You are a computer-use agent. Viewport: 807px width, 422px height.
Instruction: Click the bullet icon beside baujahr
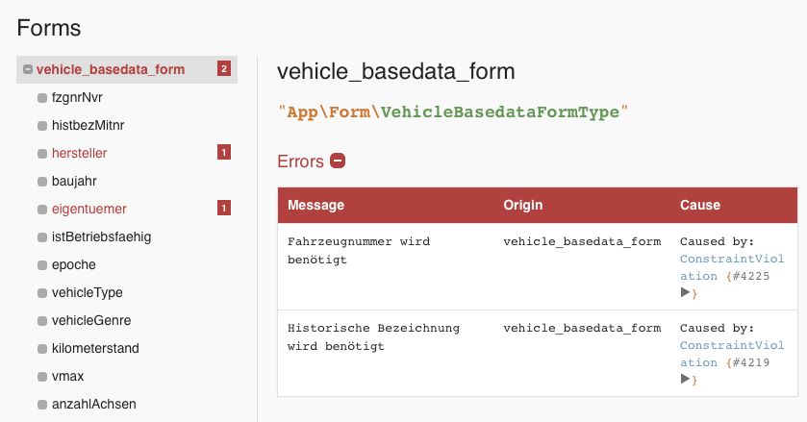(42, 181)
